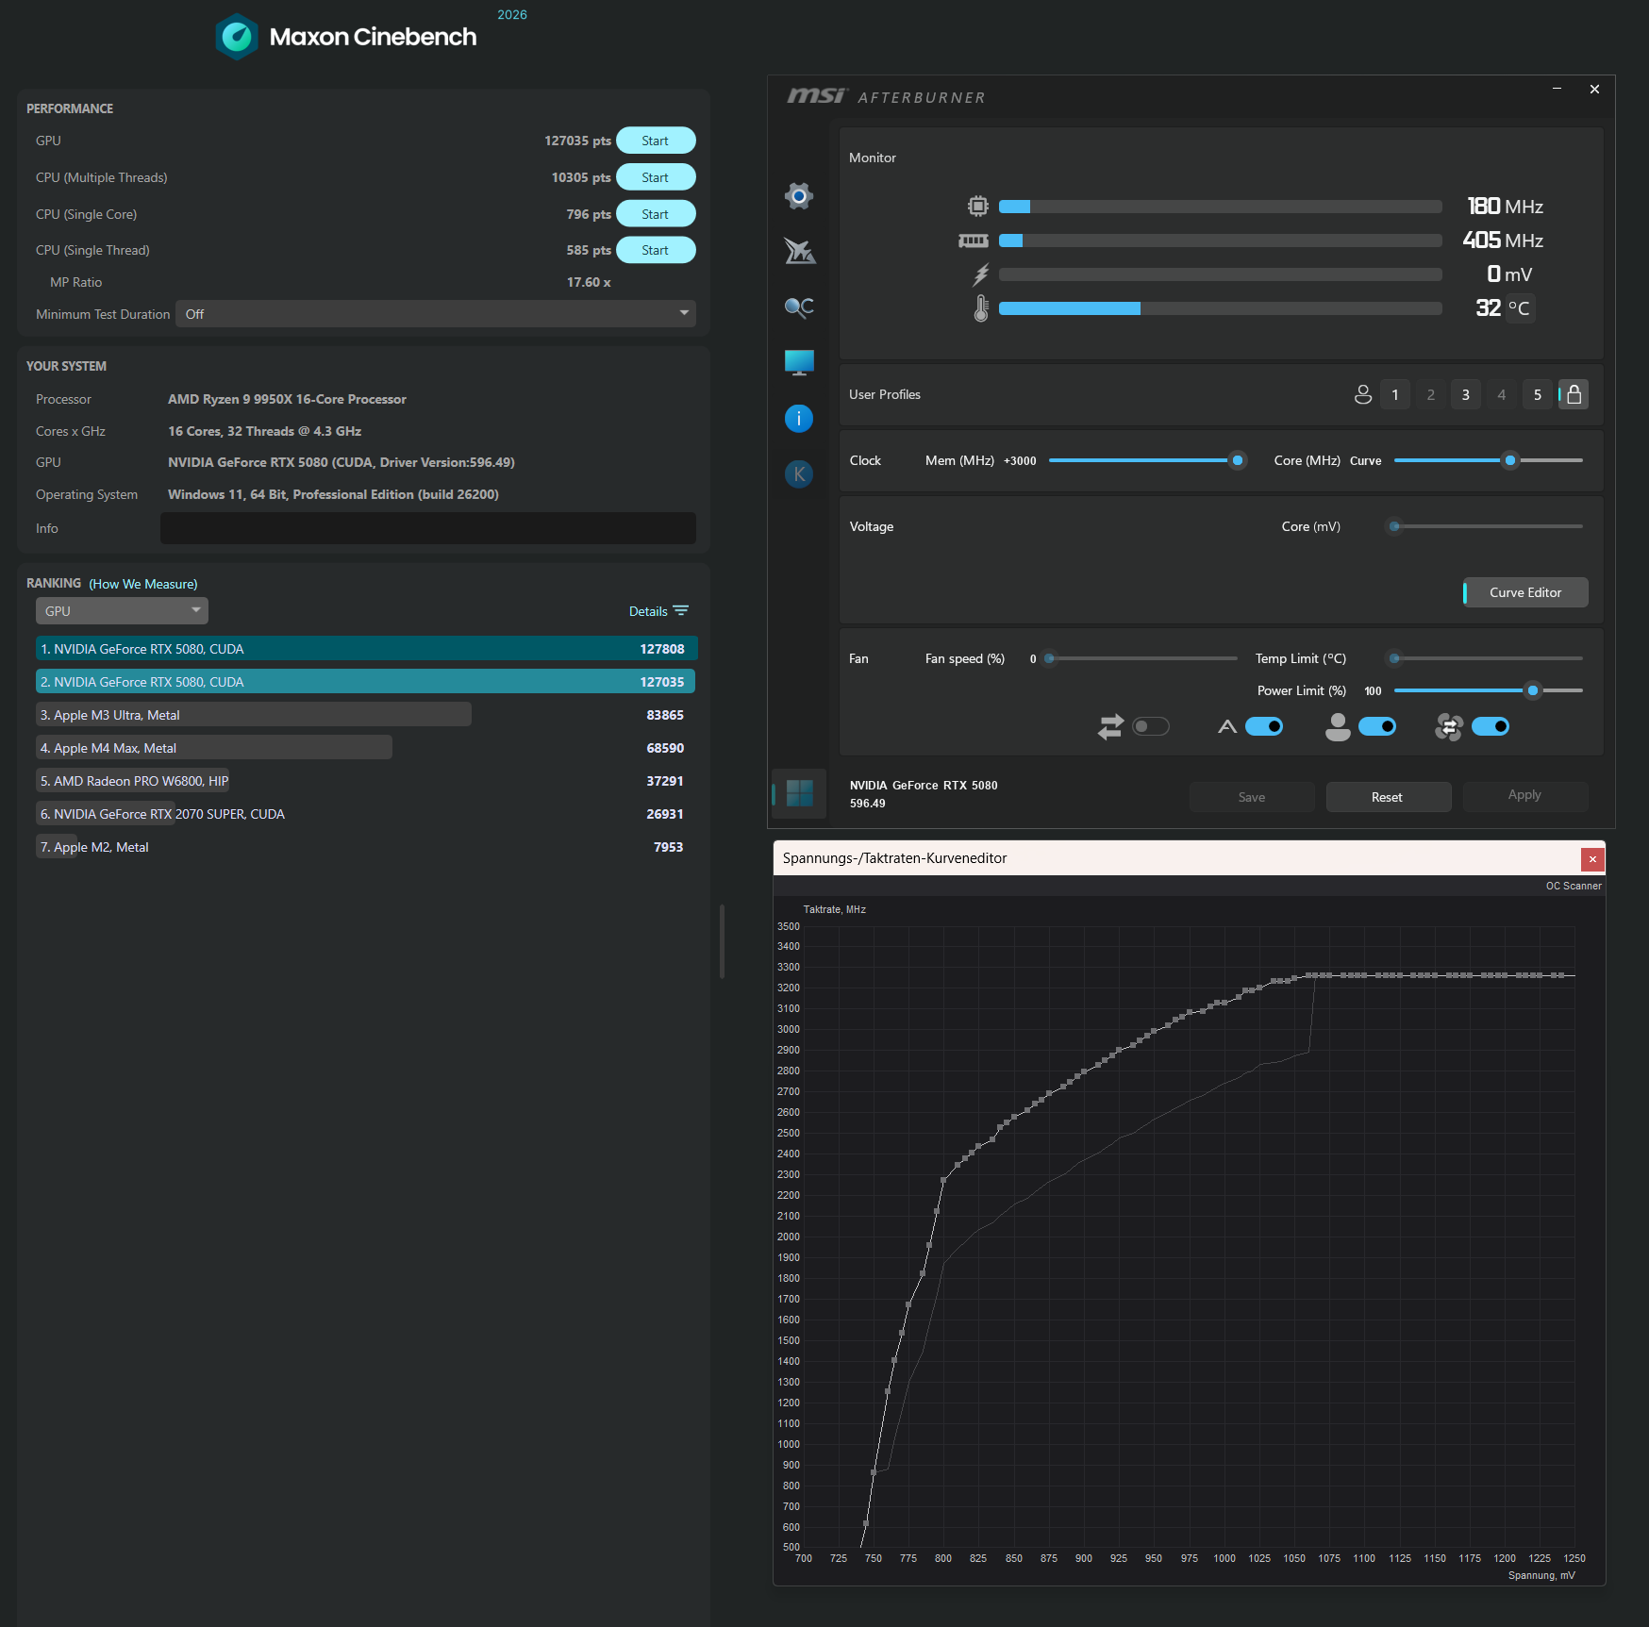Click the auto fan 'A' icon
This screenshot has height=1627, width=1649.
(1227, 726)
